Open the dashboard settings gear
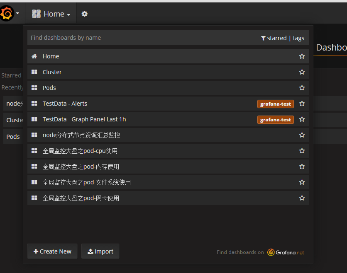This screenshot has height=273, width=347. 85,14
